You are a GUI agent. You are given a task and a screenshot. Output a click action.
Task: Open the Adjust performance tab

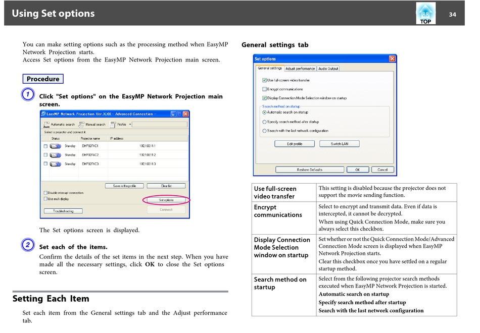point(300,69)
